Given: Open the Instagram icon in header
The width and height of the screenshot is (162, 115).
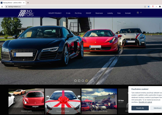Looking at the screenshot, I should click(x=138, y=13).
